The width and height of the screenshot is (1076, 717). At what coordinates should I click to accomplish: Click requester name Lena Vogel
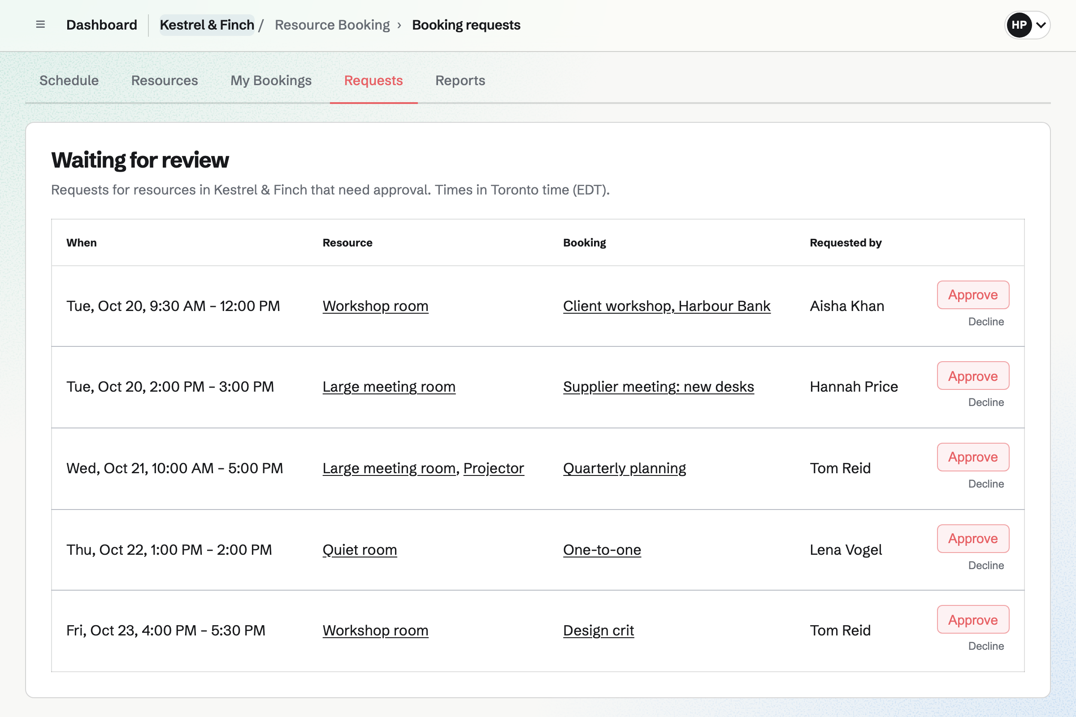pyautogui.click(x=846, y=550)
